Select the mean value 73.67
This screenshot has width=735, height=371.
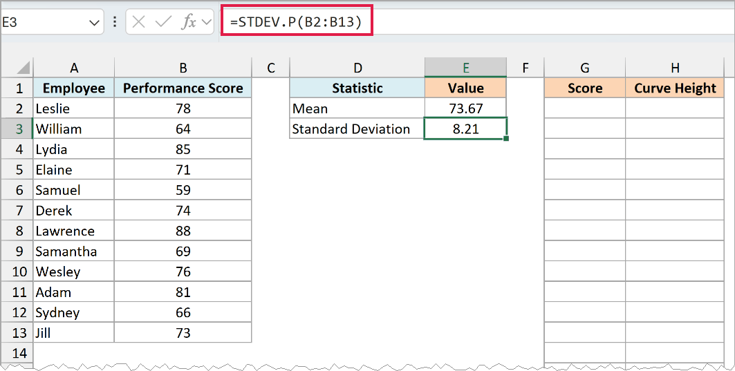(x=465, y=108)
